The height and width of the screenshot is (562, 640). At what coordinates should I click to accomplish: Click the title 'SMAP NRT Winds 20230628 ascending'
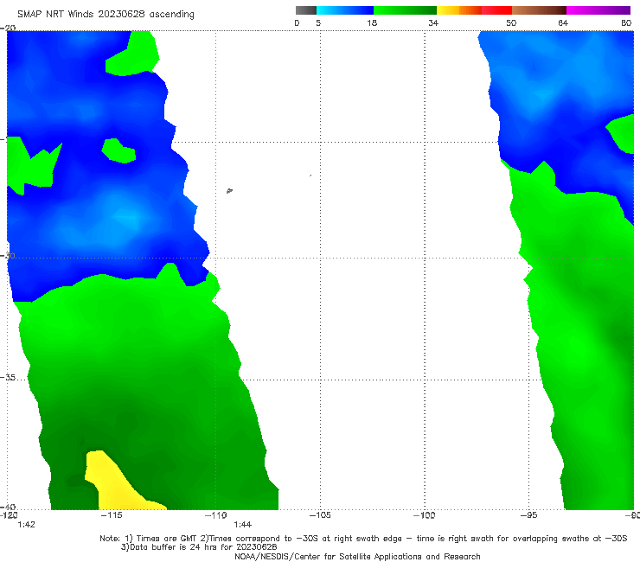point(106,15)
